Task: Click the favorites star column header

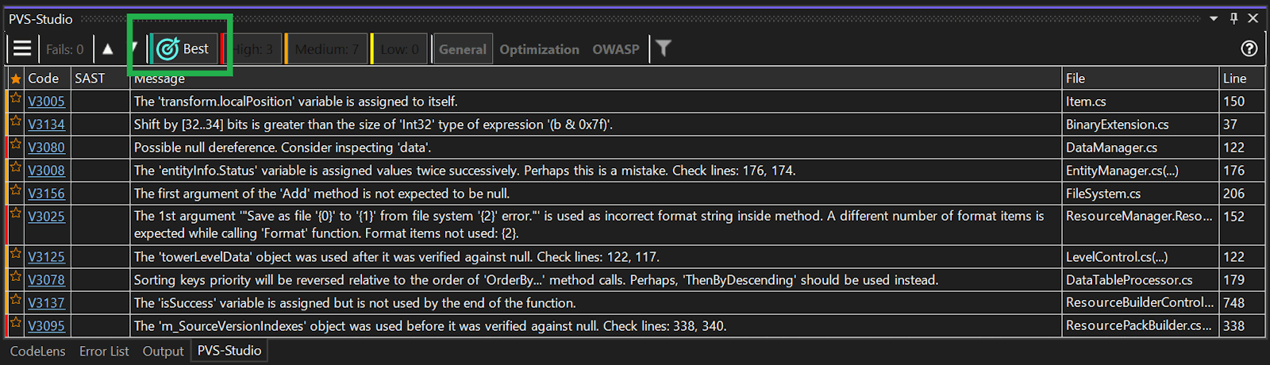Action: (x=15, y=79)
